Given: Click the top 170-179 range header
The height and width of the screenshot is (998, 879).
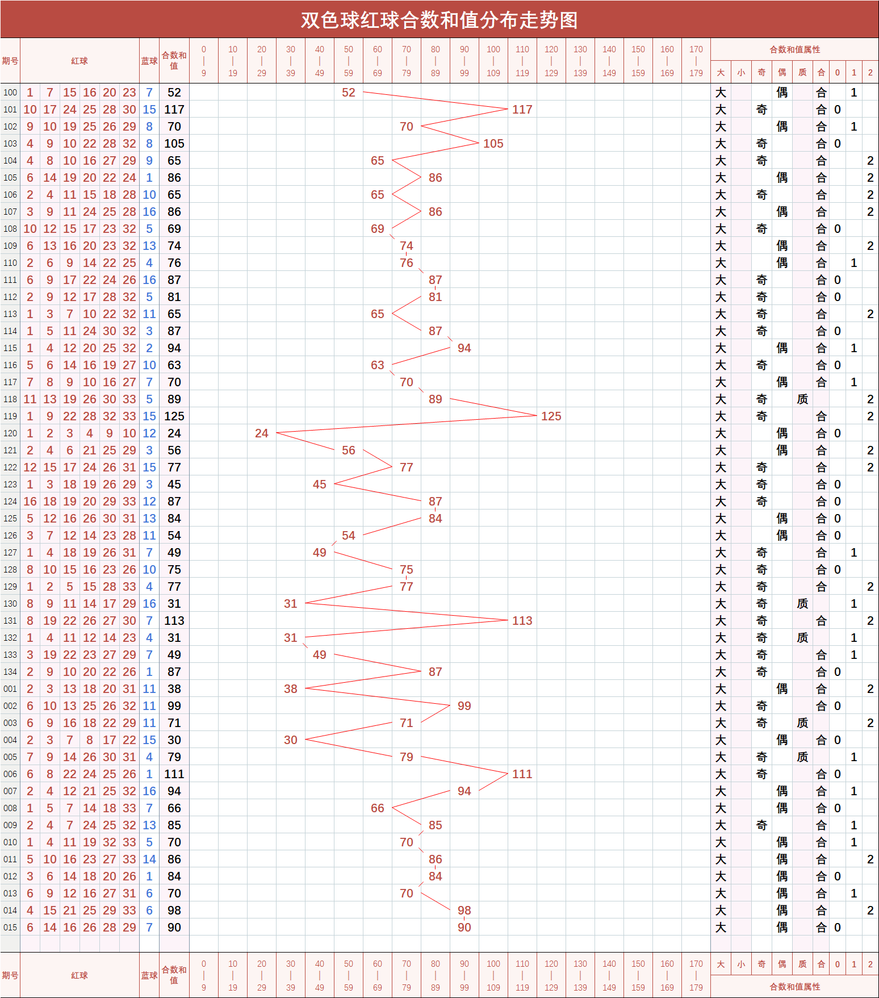Looking at the screenshot, I should [696, 61].
